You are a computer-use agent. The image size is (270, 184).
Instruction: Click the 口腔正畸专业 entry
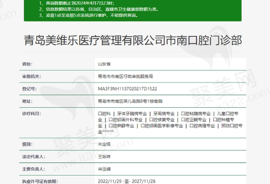(x=193, y=120)
